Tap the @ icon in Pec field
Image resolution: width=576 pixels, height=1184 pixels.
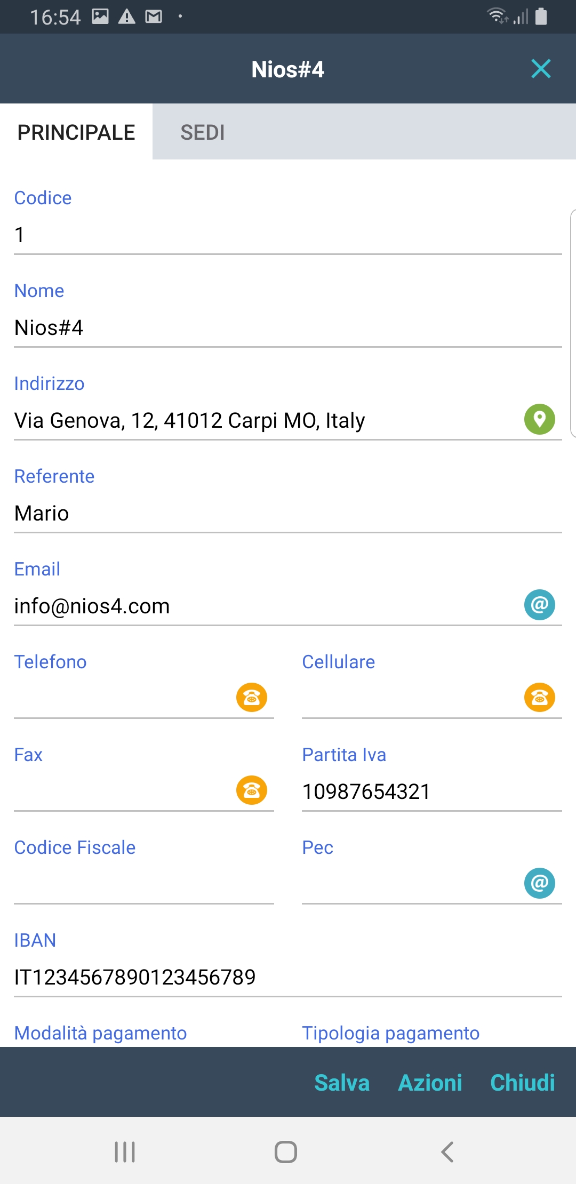click(539, 883)
